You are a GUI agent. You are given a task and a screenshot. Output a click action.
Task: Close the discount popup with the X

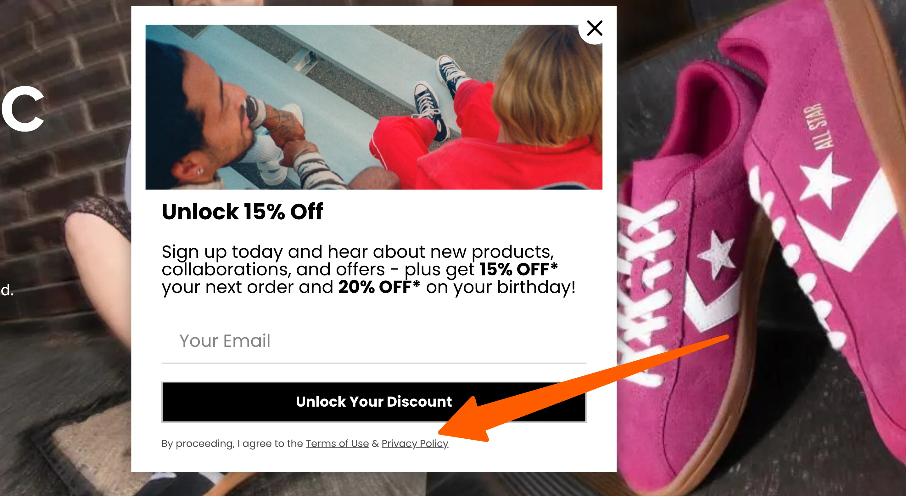click(594, 28)
